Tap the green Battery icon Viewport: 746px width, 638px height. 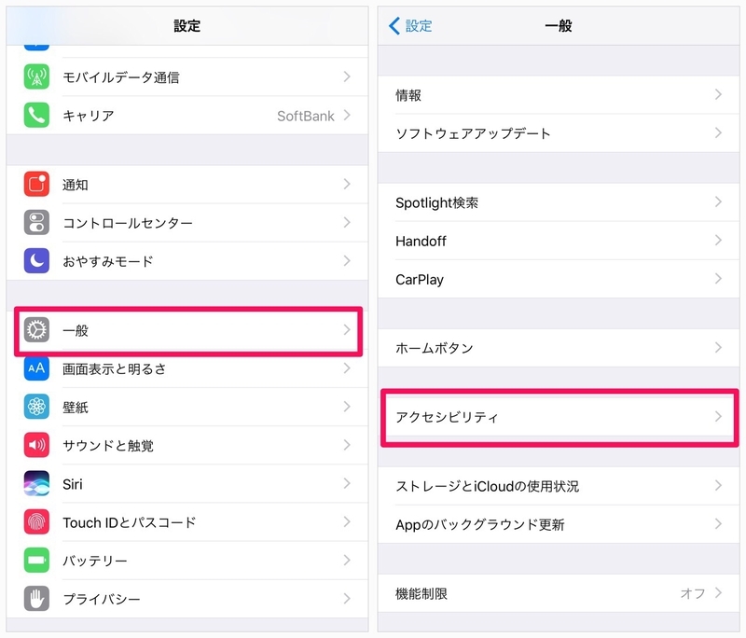coord(36,560)
